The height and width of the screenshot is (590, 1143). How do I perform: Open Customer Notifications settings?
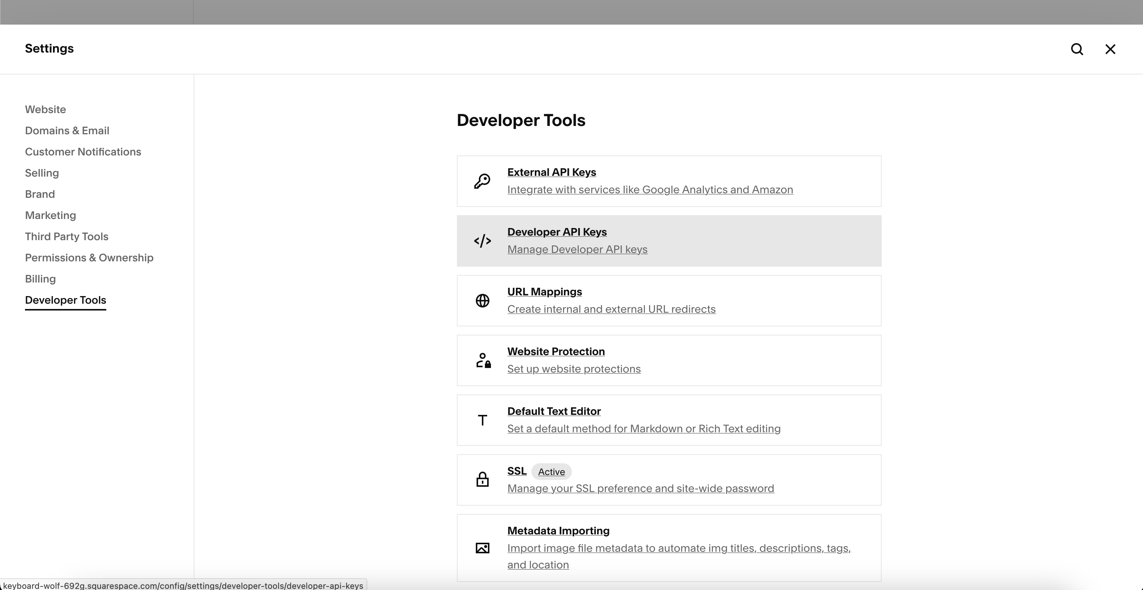(x=83, y=152)
